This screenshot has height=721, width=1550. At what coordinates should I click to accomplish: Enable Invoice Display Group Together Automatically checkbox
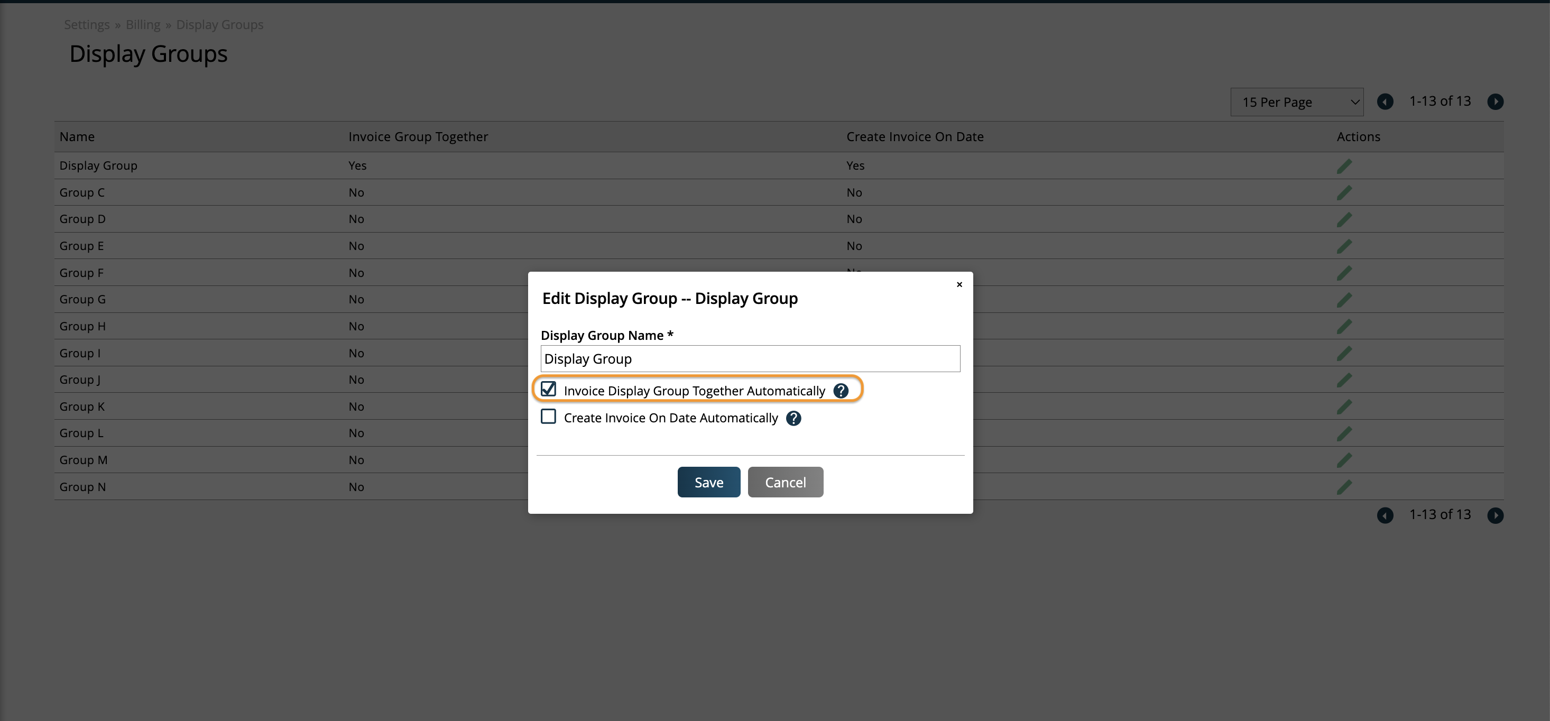(x=549, y=390)
